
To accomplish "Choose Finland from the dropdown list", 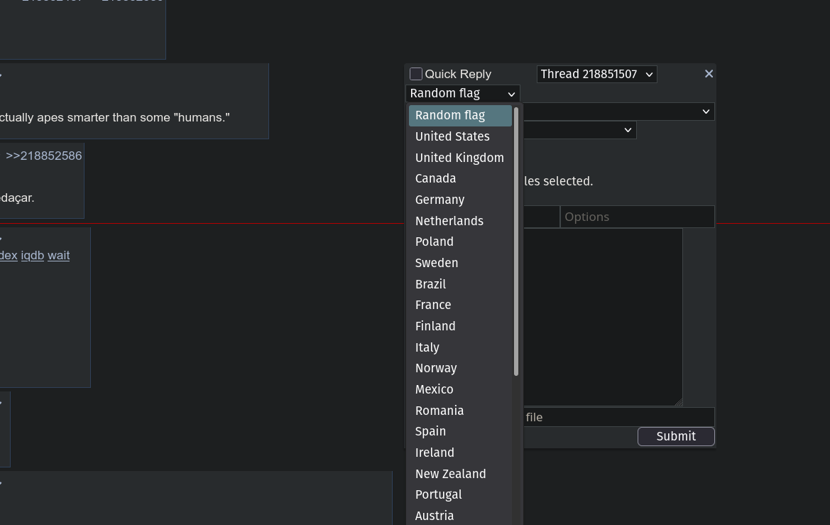I will coord(460,326).
